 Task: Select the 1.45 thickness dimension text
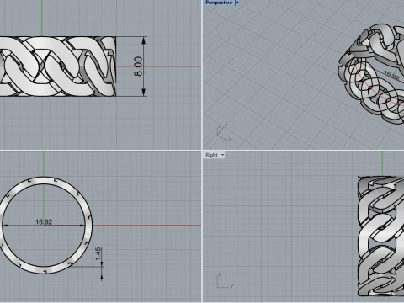click(x=98, y=253)
